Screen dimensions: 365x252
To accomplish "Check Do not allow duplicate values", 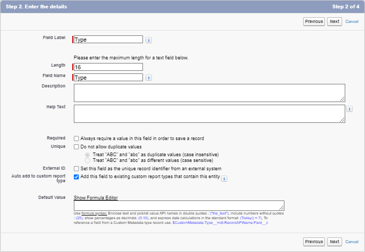I will tap(76, 147).
